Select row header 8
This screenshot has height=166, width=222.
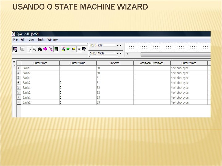(x=19, y=102)
